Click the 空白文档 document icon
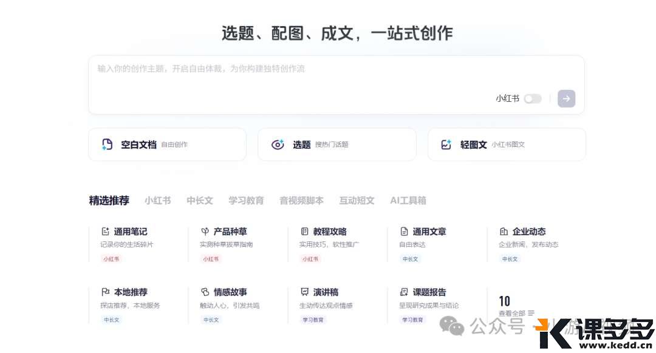 click(107, 144)
